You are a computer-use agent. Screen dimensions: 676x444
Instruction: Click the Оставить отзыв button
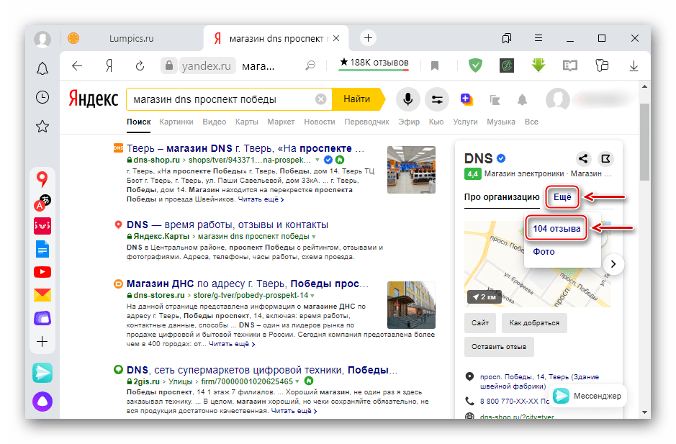click(x=499, y=347)
